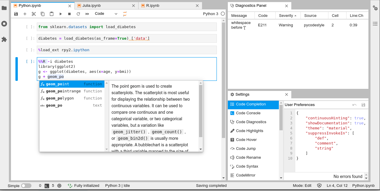This screenshot has width=380, height=191.
Task: Open the running kernels sidebar icon
Action: (x=4, y=24)
